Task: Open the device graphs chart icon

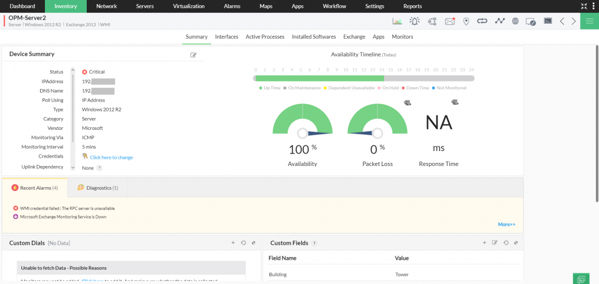Action: pos(397,21)
